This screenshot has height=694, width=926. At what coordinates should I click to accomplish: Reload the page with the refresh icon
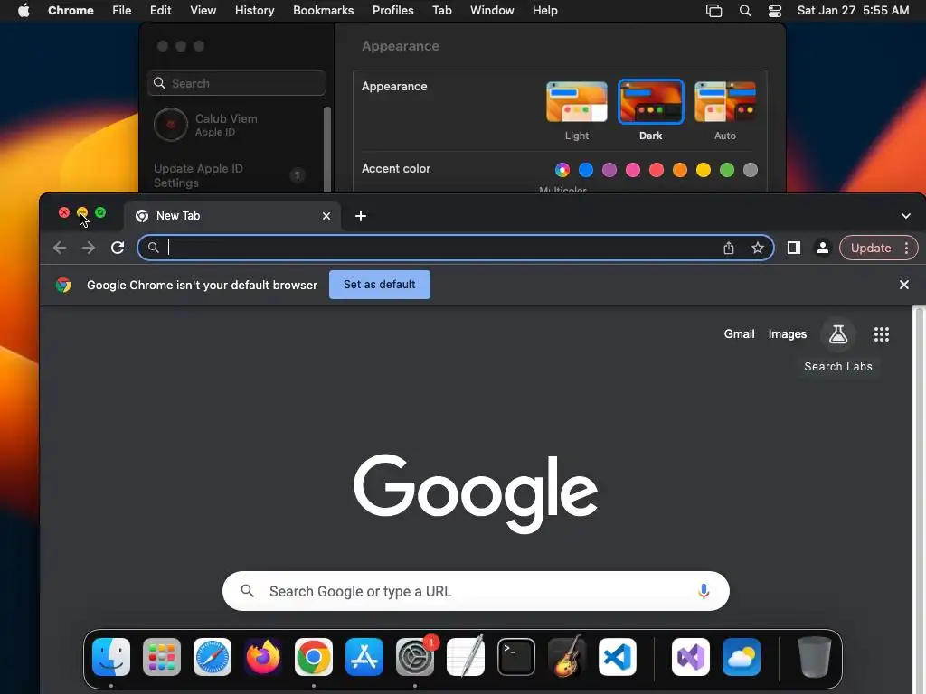[118, 248]
